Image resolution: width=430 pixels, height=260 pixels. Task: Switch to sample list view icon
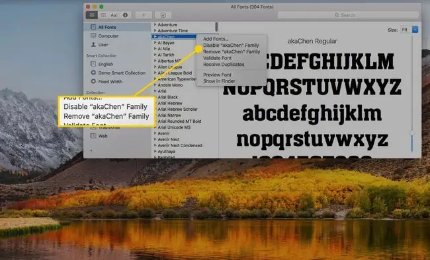tap(91, 15)
